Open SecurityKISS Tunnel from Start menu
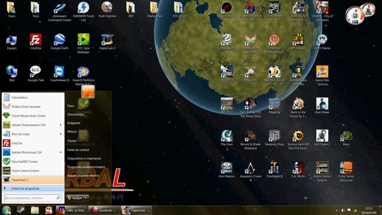Viewport: 382px width, 215px height. tap(33, 161)
